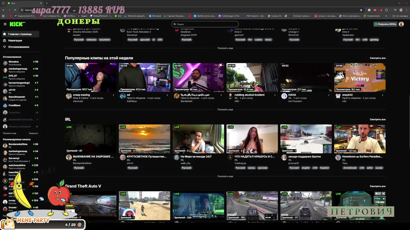Open EVG_67 channel in sidebar

click(20, 77)
